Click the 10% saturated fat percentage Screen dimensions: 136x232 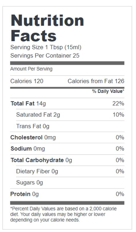point(118,115)
